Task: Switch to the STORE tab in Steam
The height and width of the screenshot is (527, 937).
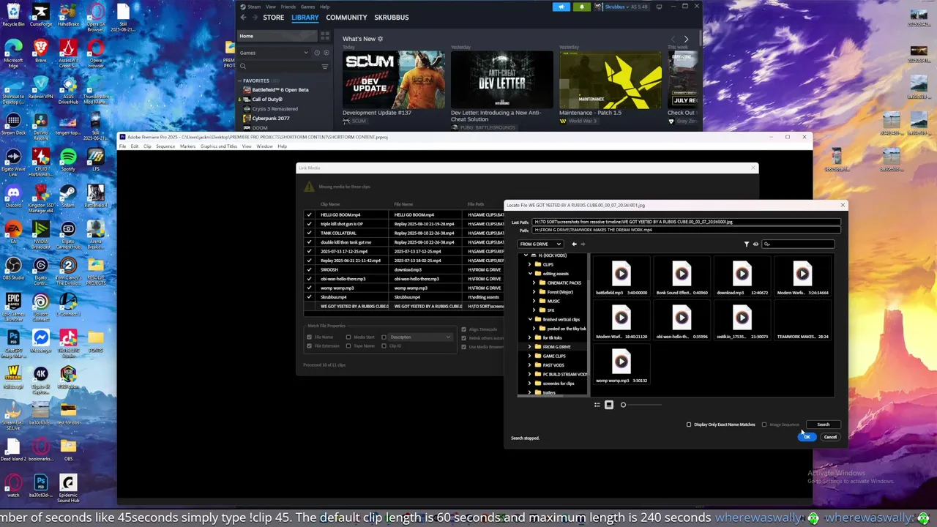Action: coord(274,18)
